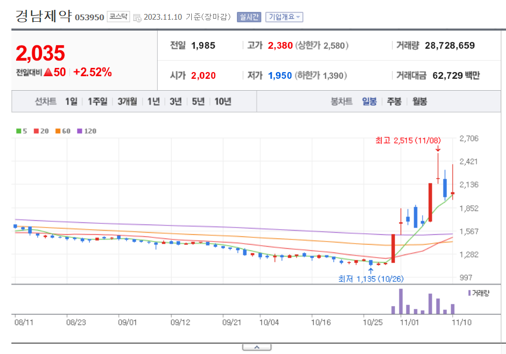Select the 3개월 line chart period
This screenshot has width=506, height=354.
click(127, 102)
